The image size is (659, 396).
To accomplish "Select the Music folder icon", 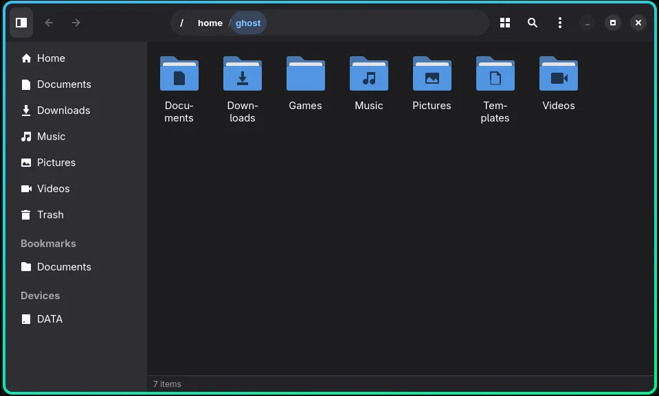I will (369, 74).
